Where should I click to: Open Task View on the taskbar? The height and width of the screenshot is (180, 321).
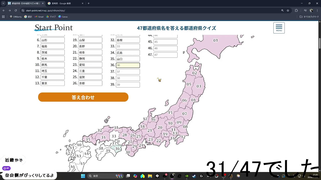(128, 176)
